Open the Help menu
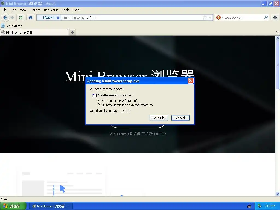 (x=76, y=10)
